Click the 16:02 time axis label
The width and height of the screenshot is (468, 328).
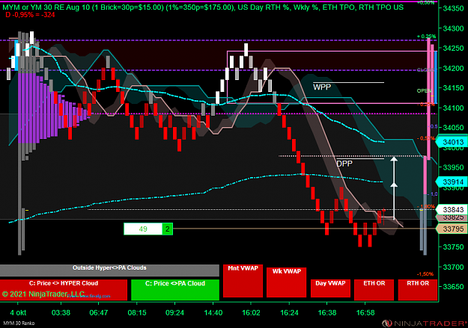[x=251, y=313]
